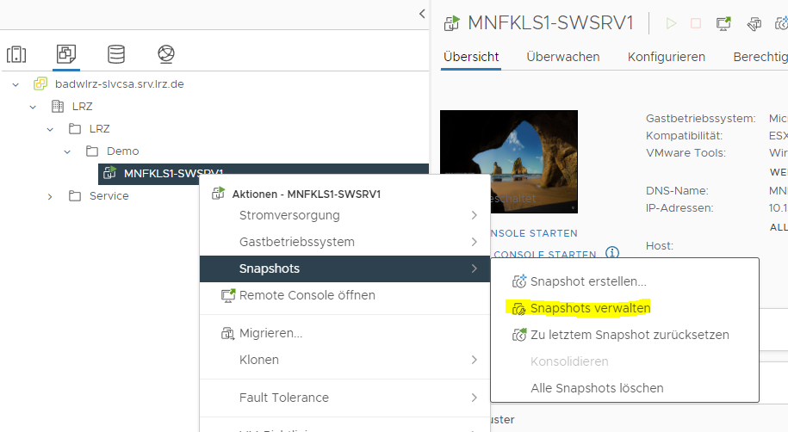
Task: Open the Storage inventory view icon
Action: point(115,55)
